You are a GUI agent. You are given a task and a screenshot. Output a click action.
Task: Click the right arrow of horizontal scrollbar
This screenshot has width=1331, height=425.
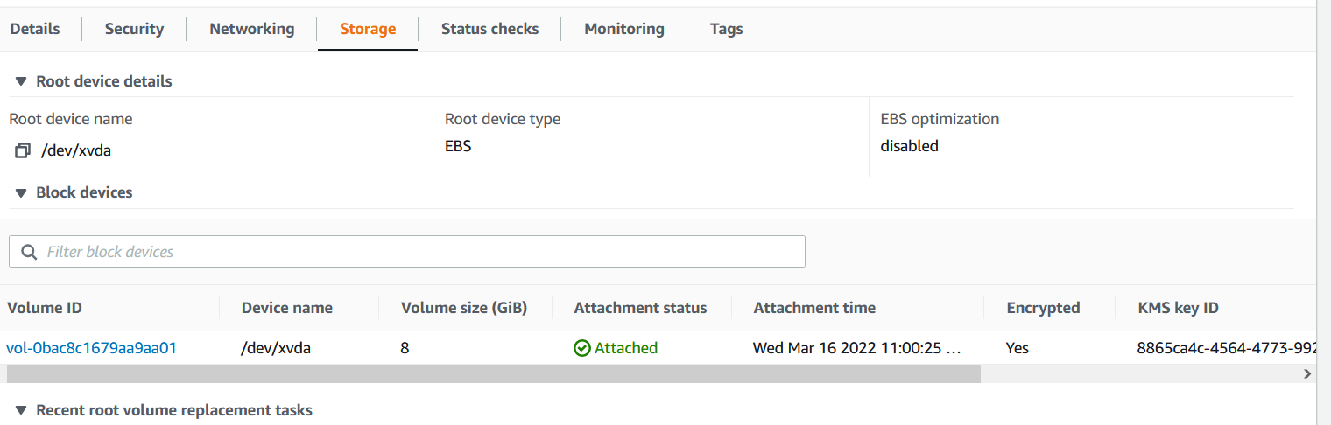click(x=1307, y=373)
